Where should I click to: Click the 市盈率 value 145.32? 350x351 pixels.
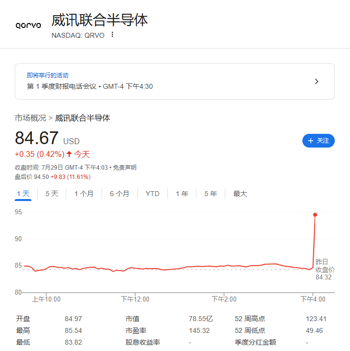coord(199,330)
